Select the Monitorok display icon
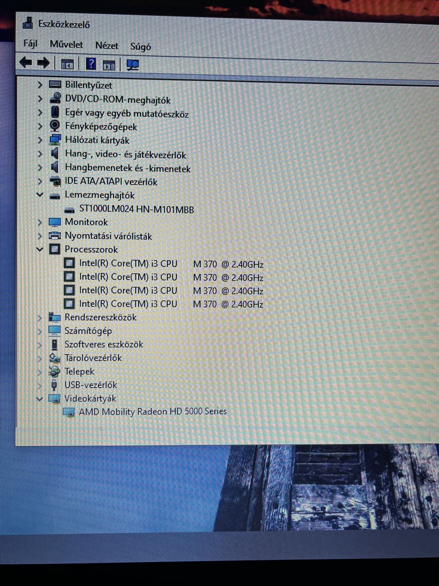 [x=55, y=222]
